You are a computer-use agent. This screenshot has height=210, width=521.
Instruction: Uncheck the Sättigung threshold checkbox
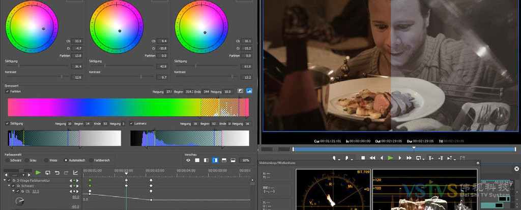tap(7, 123)
